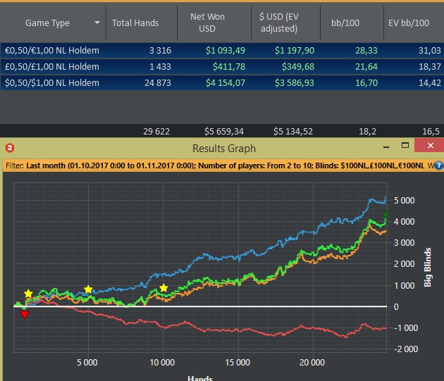
Task: Sort by the bb/100 column header
Action: click(345, 23)
